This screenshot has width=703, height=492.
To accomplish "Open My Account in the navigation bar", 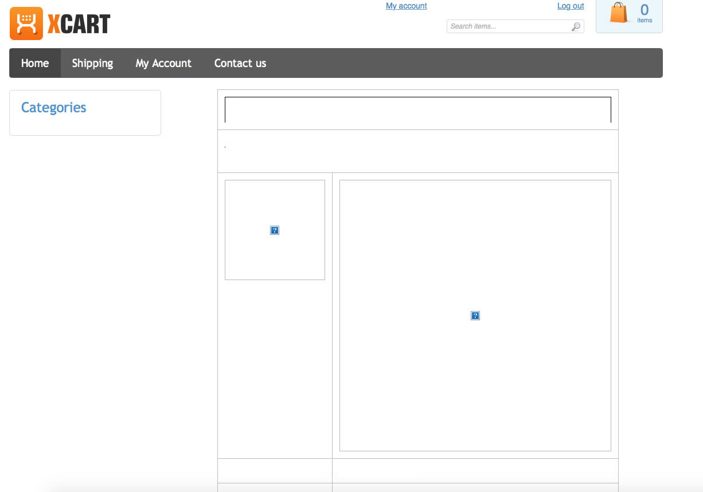I will pyautogui.click(x=163, y=63).
